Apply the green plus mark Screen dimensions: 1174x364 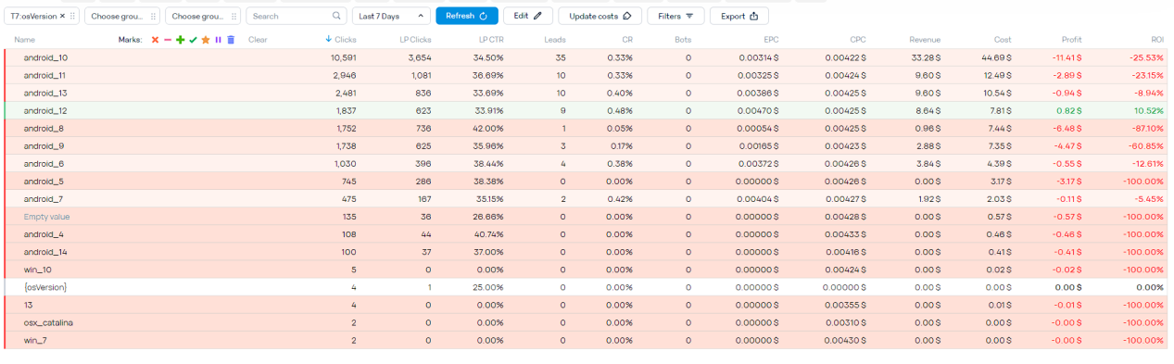click(181, 40)
